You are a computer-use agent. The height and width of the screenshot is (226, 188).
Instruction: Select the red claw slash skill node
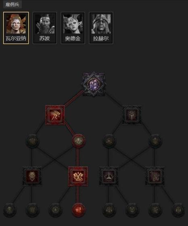point(55,115)
